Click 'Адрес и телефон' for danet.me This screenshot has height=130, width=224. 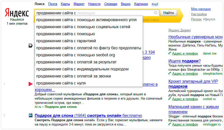pos(185,53)
